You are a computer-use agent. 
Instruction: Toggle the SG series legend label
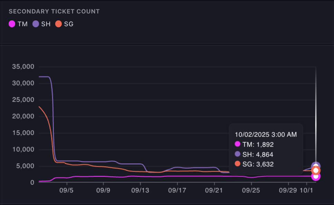coord(69,24)
